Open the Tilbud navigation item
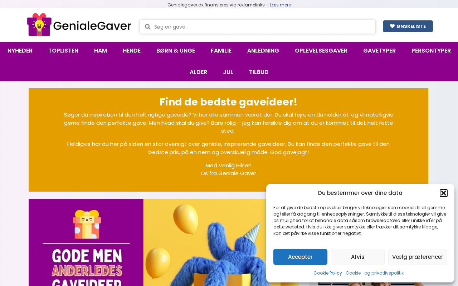The height and width of the screenshot is (286, 458). (259, 72)
